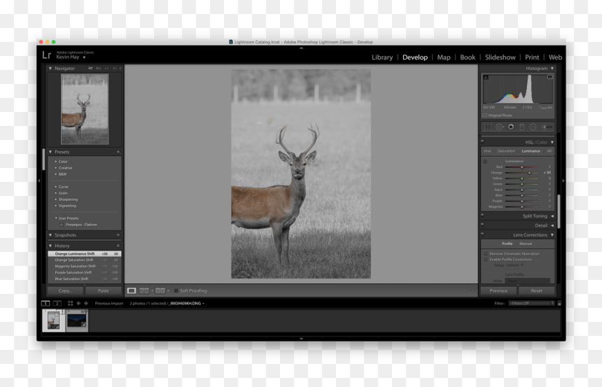Viewport: 602px width, 387px height.
Task: Switch to Loupe view icon in toolbar
Action: pyautogui.click(x=132, y=290)
